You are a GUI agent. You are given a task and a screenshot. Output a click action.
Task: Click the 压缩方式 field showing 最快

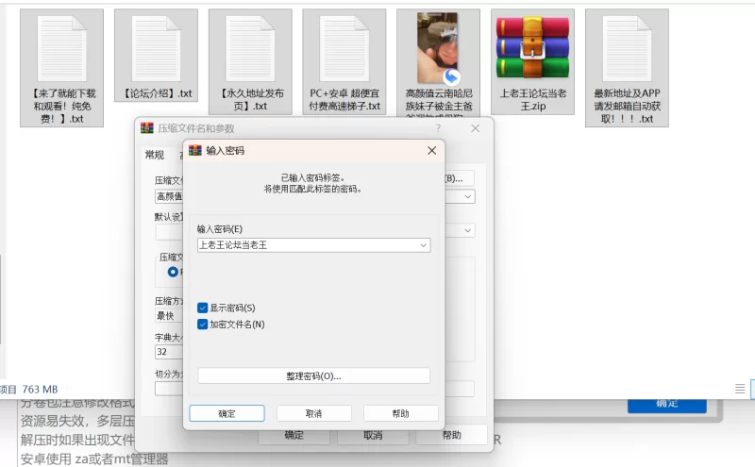pyautogui.click(x=169, y=316)
